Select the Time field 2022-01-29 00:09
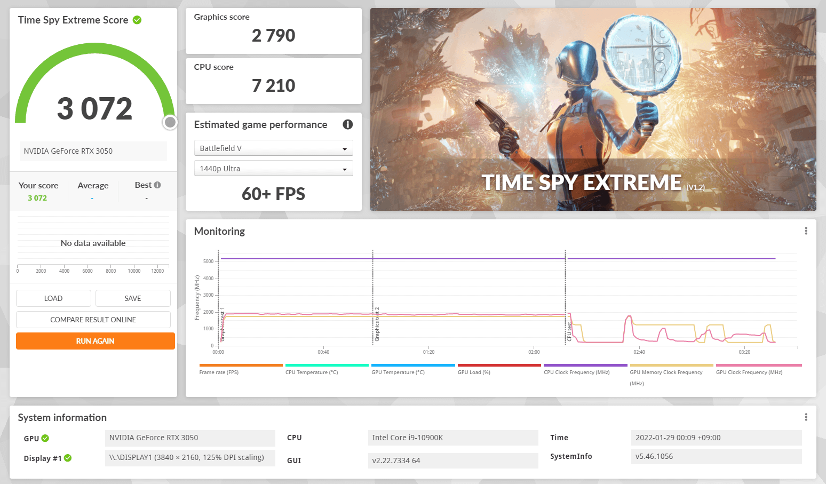The image size is (826, 484). tap(716, 438)
